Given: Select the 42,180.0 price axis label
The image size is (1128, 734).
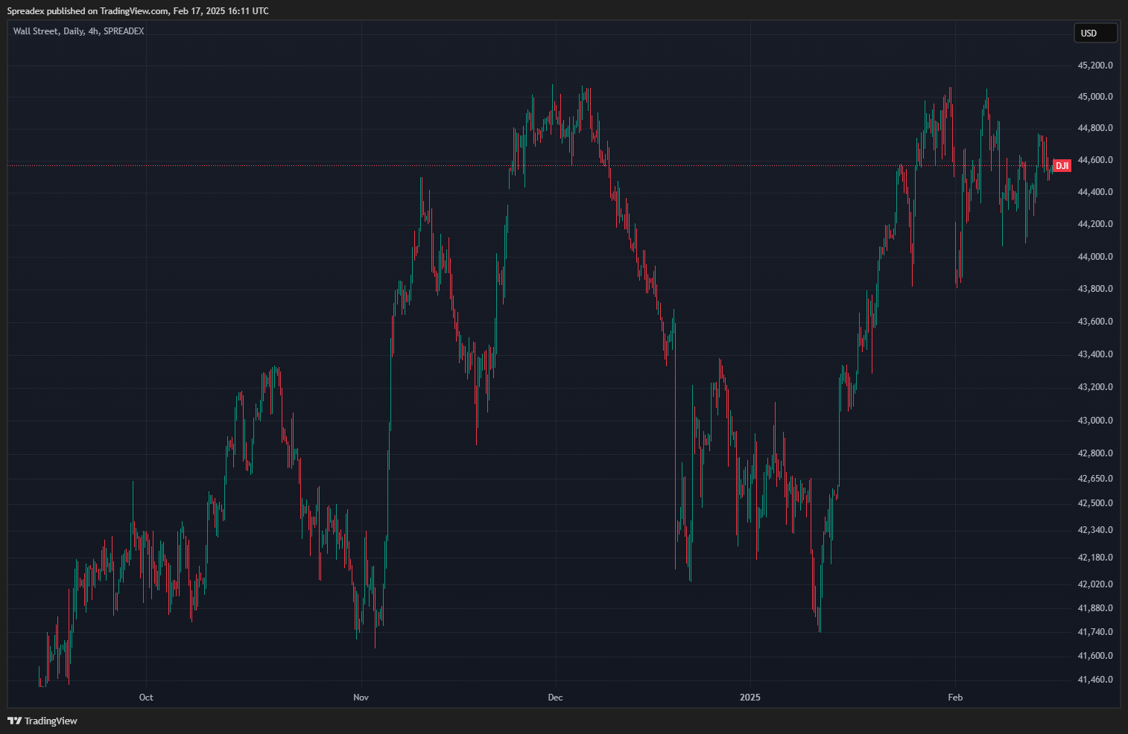Looking at the screenshot, I should 1095,558.
